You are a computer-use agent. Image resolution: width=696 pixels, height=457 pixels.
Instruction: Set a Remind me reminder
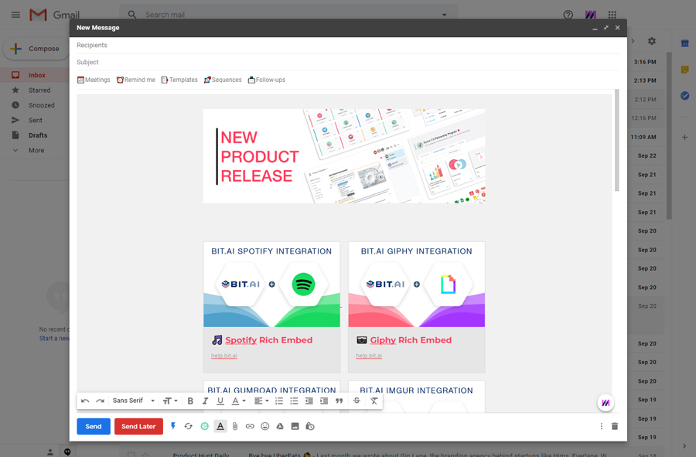(x=136, y=79)
